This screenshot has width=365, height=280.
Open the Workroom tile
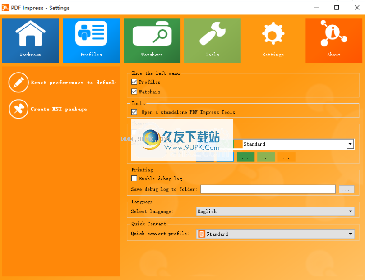click(31, 41)
